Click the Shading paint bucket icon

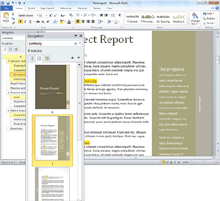(x=109, y=21)
